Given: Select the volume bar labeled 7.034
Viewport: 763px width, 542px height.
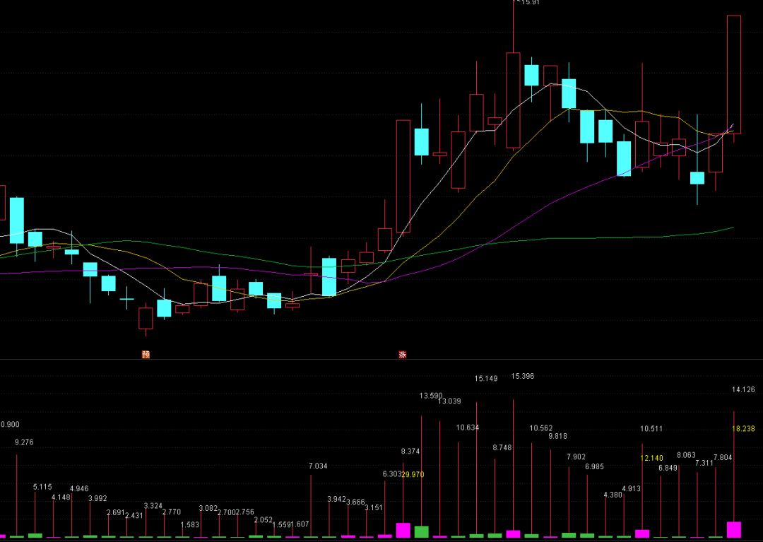Looking at the screenshot, I should (311, 505).
